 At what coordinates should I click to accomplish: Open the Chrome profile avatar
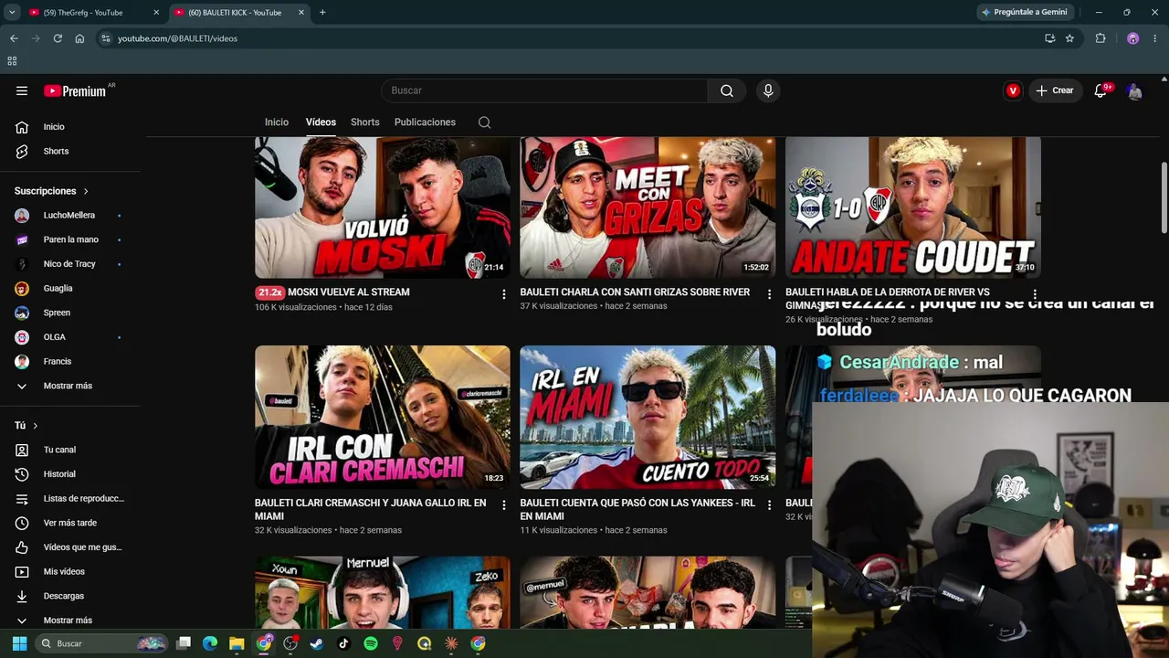pyautogui.click(x=1132, y=38)
